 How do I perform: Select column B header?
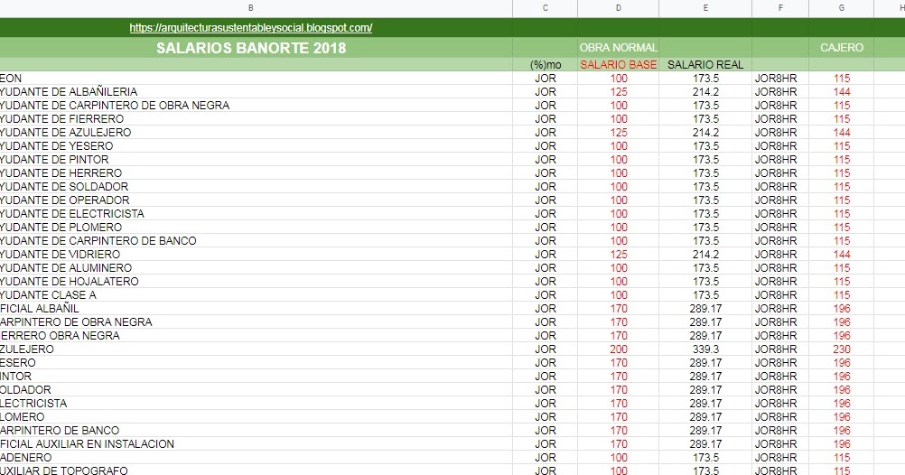click(x=250, y=8)
